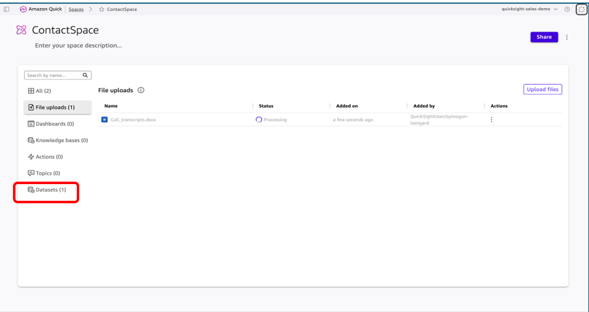Click the space description field
This screenshot has height=312, width=589.
[78, 45]
